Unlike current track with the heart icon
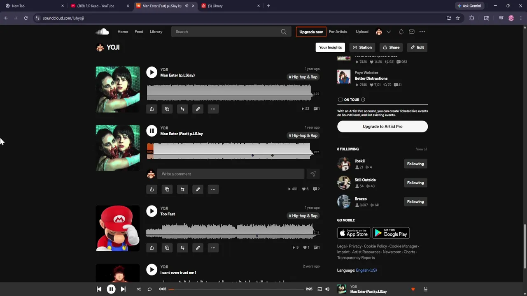Image resolution: width=527 pixels, height=296 pixels. [x=413, y=289]
